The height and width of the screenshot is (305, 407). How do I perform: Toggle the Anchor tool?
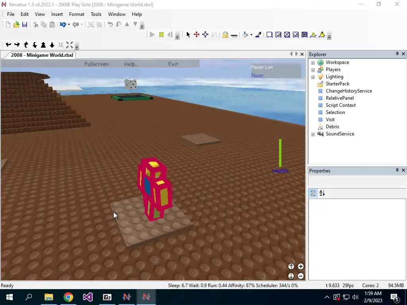(x=234, y=35)
